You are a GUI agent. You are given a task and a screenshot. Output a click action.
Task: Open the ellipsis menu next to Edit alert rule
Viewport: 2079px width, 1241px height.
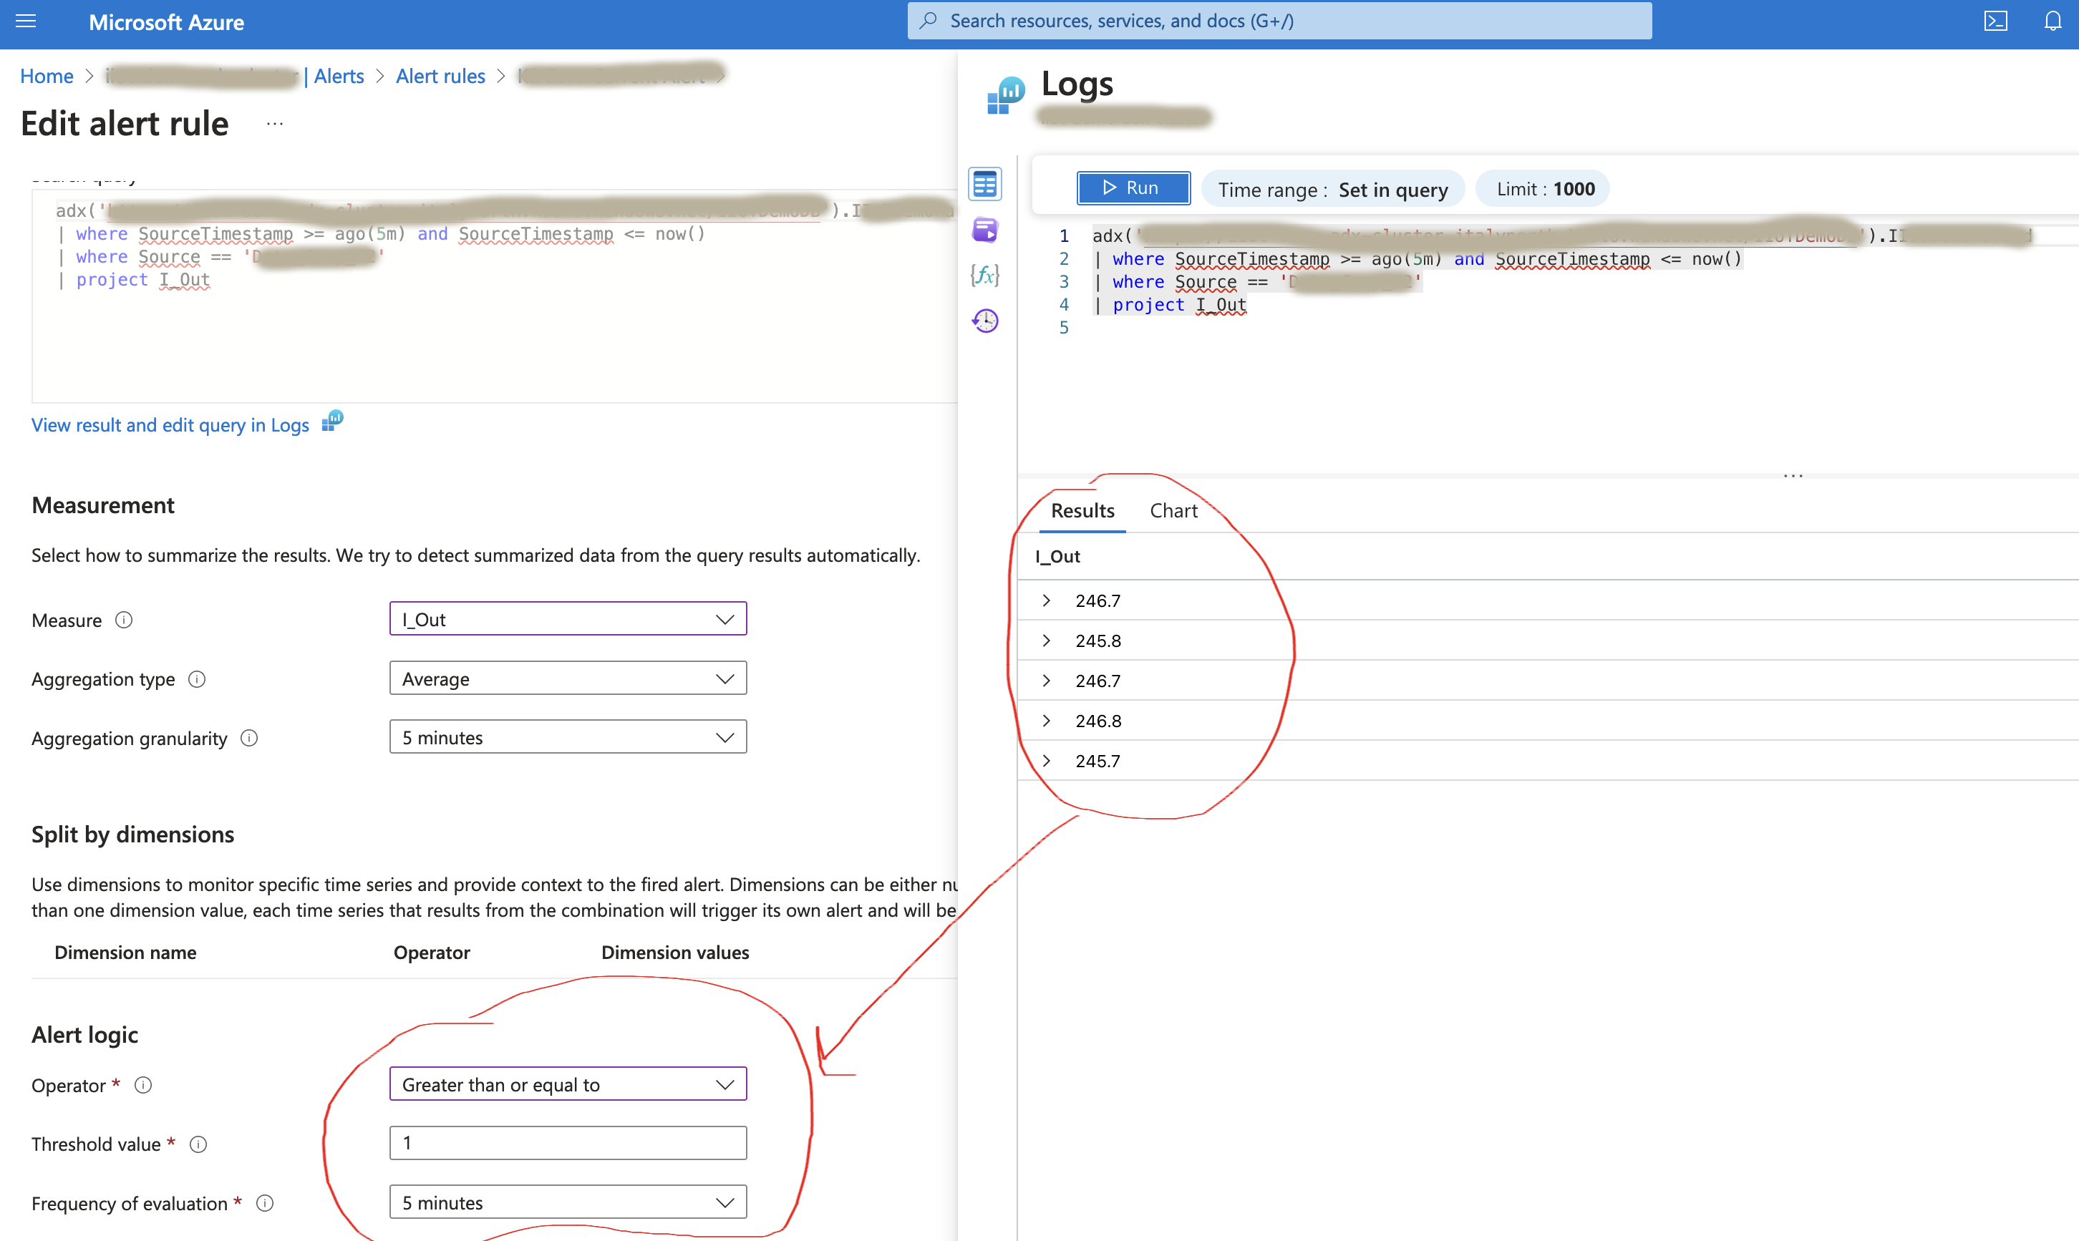[x=274, y=122]
